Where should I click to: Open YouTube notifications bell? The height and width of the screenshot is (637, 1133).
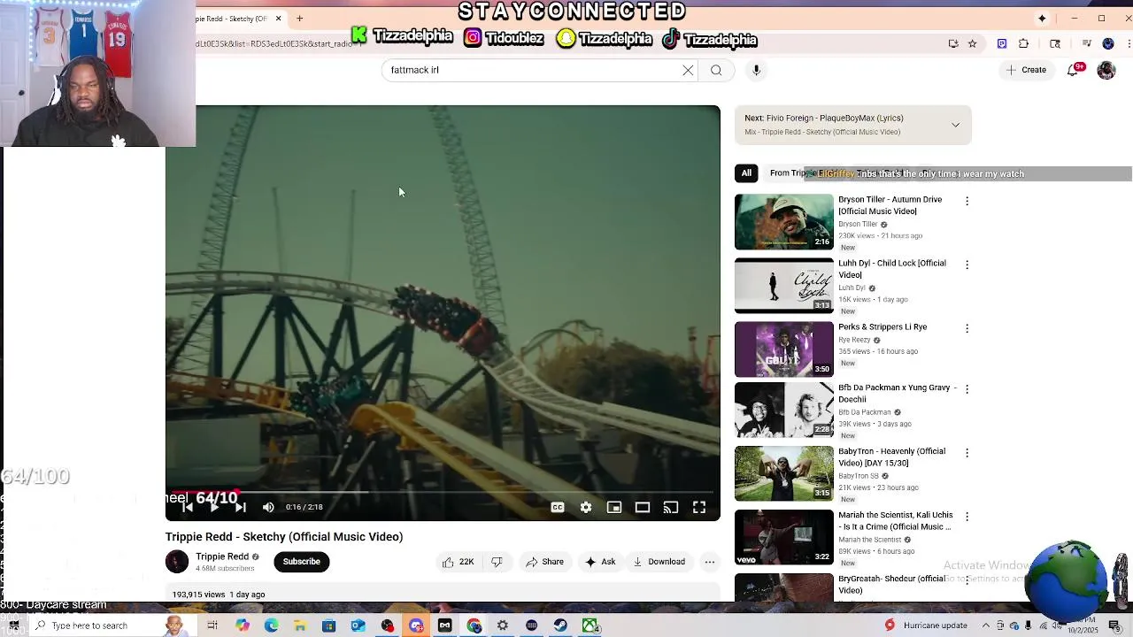(1074, 70)
